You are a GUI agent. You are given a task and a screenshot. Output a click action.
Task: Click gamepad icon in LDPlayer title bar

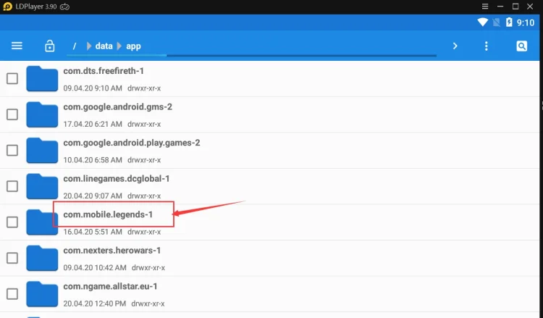(x=64, y=7)
